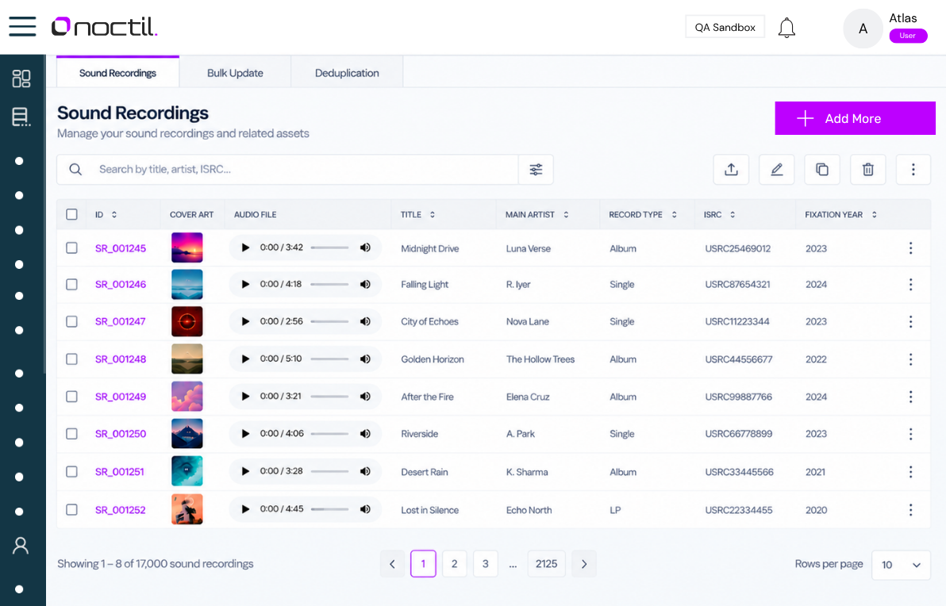
Task: Go to the previous page arrow
Action: tap(392, 564)
